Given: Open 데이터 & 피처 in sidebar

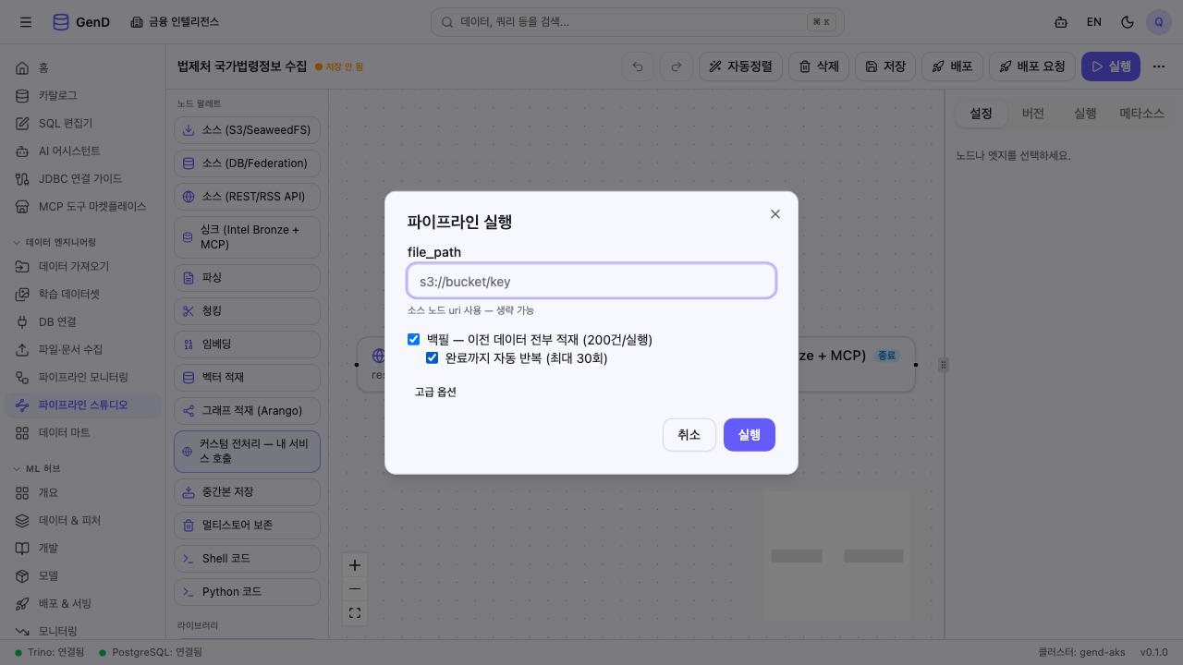Looking at the screenshot, I should point(83,520).
